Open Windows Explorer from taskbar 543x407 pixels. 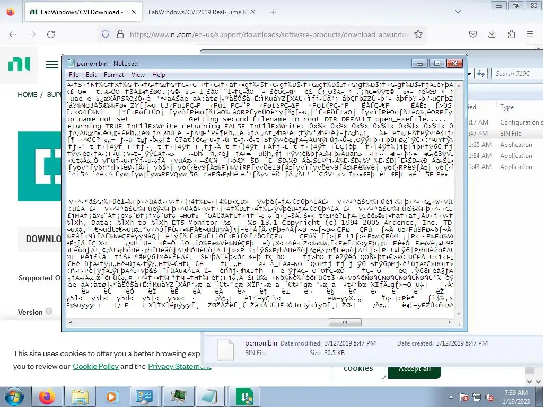click(80, 396)
